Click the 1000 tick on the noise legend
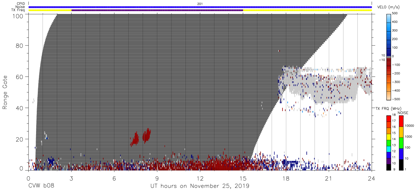The height and width of the screenshot is (193, 418). click(408, 136)
